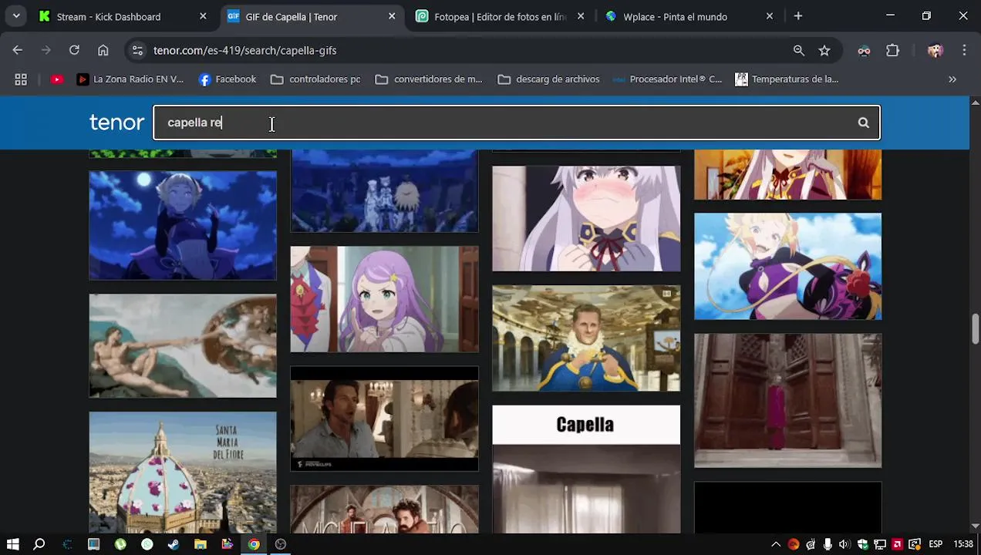Open site information icon in address bar
The image size is (981, 555).
click(137, 50)
